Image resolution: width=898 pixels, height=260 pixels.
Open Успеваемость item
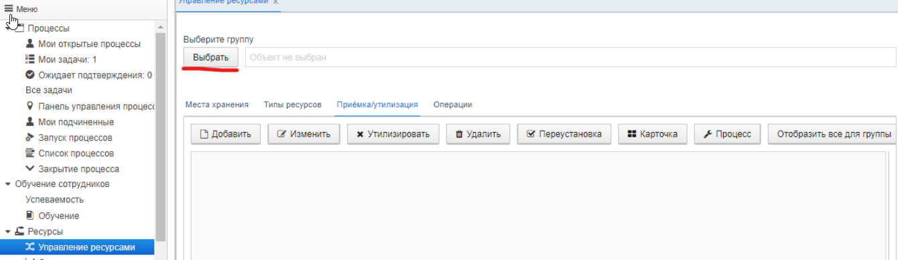pyautogui.click(x=54, y=200)
